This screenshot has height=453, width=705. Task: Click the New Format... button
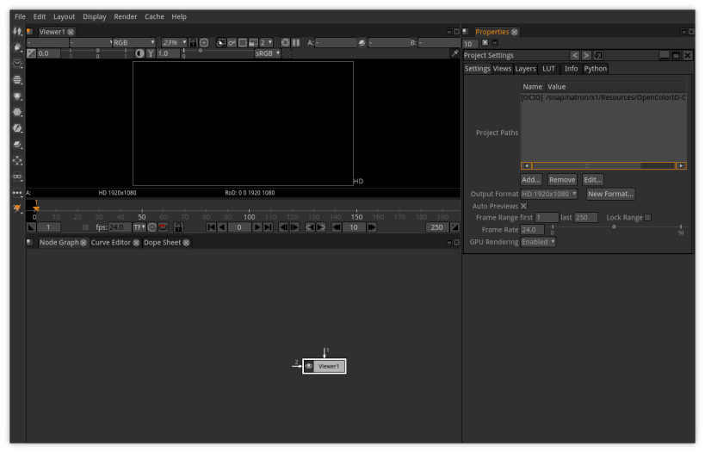click(x=610, y=194)
